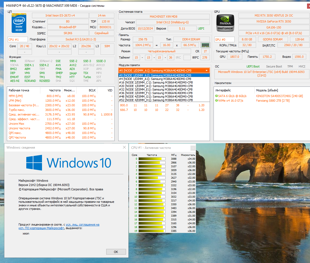
Task: Click the NVIDIA GeForce logo icon
Action: click(x=225, y=23)
